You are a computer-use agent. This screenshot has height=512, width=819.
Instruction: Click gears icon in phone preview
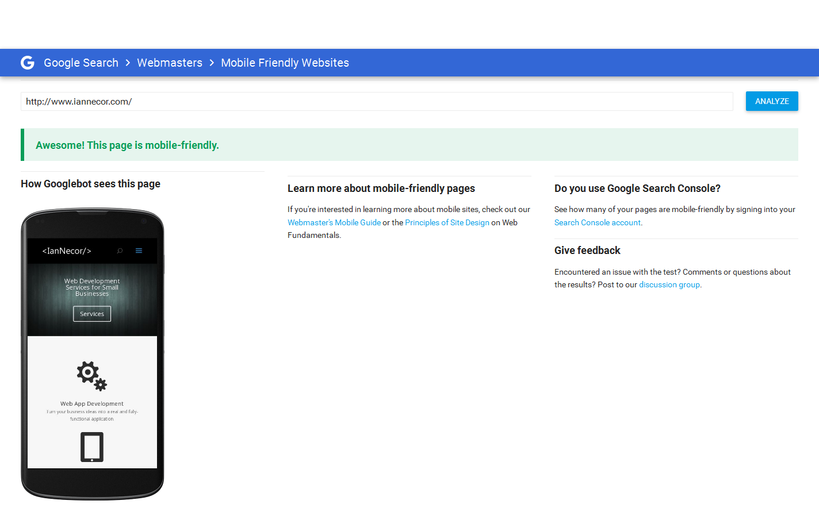click(x=92, y=376)
